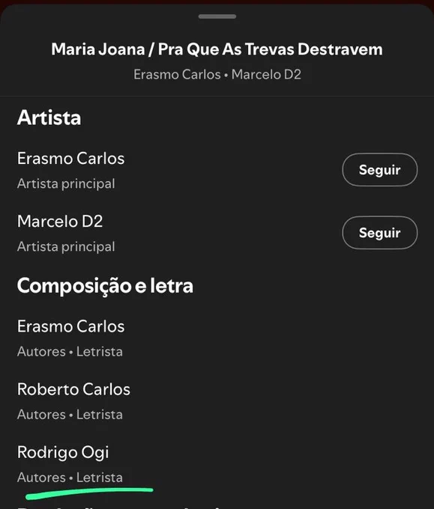The image size is (434, 509).
Task: Open Erasmo Carlos under Composição e letra
Action: click(71, 326)
